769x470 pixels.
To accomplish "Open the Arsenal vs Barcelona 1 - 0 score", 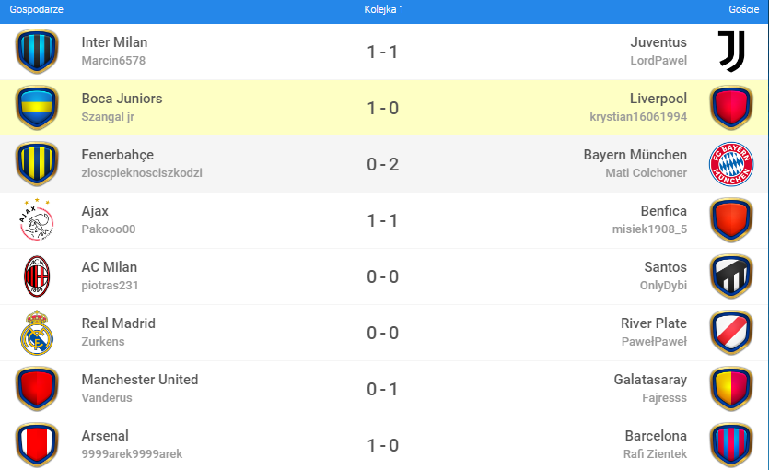I will coord(382,445).
